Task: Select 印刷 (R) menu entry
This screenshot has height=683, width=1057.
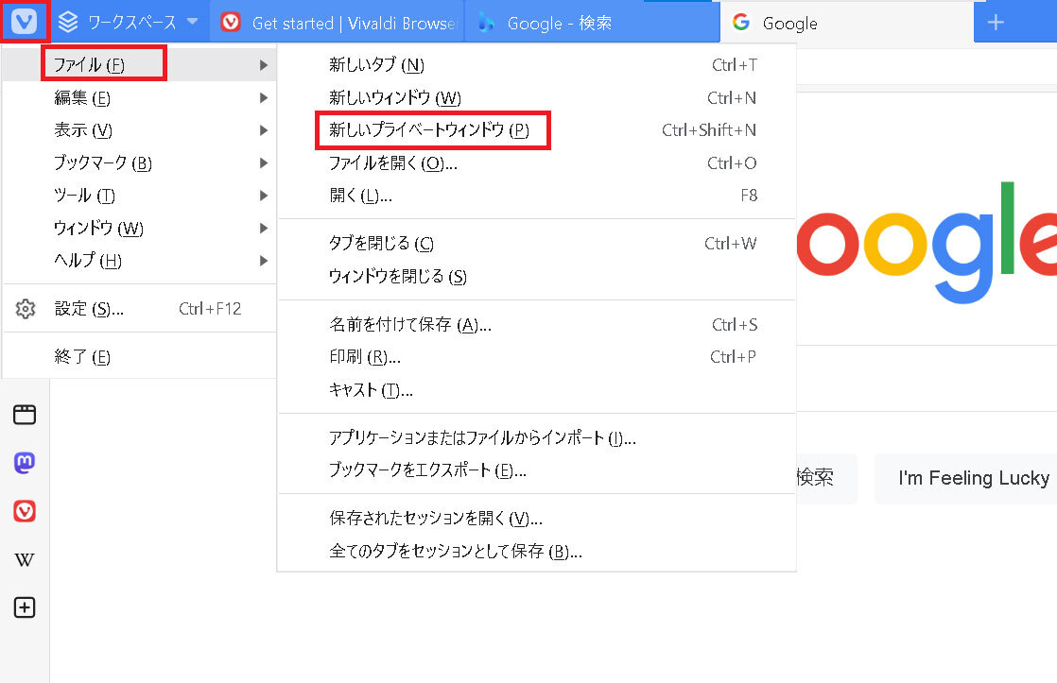Action: click(364, 357)
